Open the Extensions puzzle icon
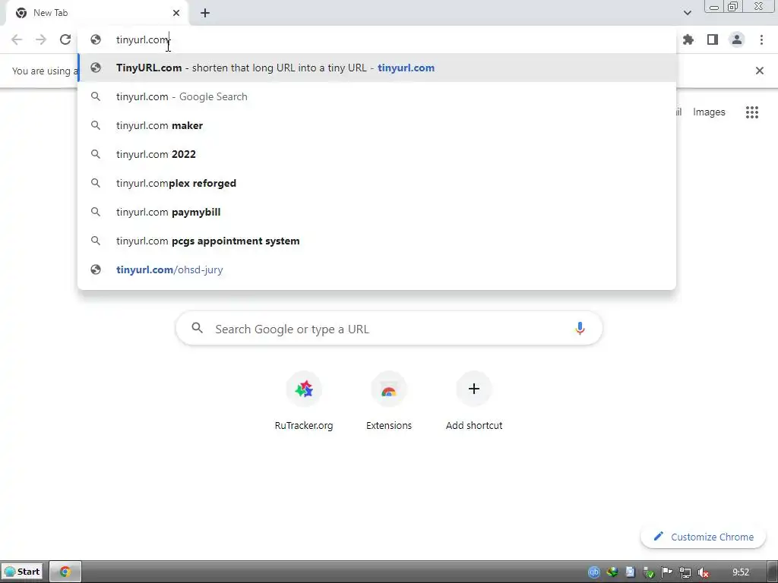The height and width of the screenshot is (583, 778). (x=688, y=39)
